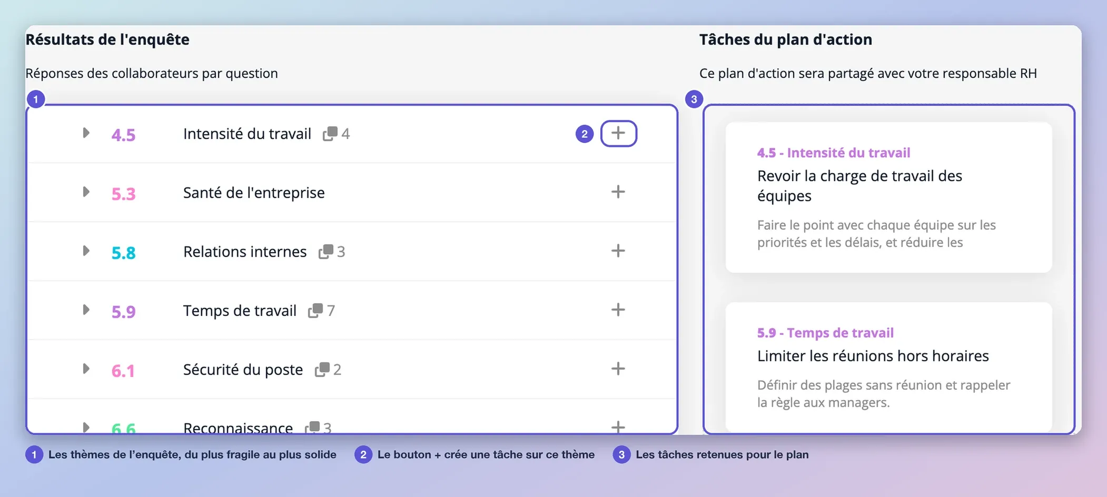This screenshot has height=497, width=1107.
Task: Open the Limiter les réunions hors horaires card
Action: [x=888, y=367]
